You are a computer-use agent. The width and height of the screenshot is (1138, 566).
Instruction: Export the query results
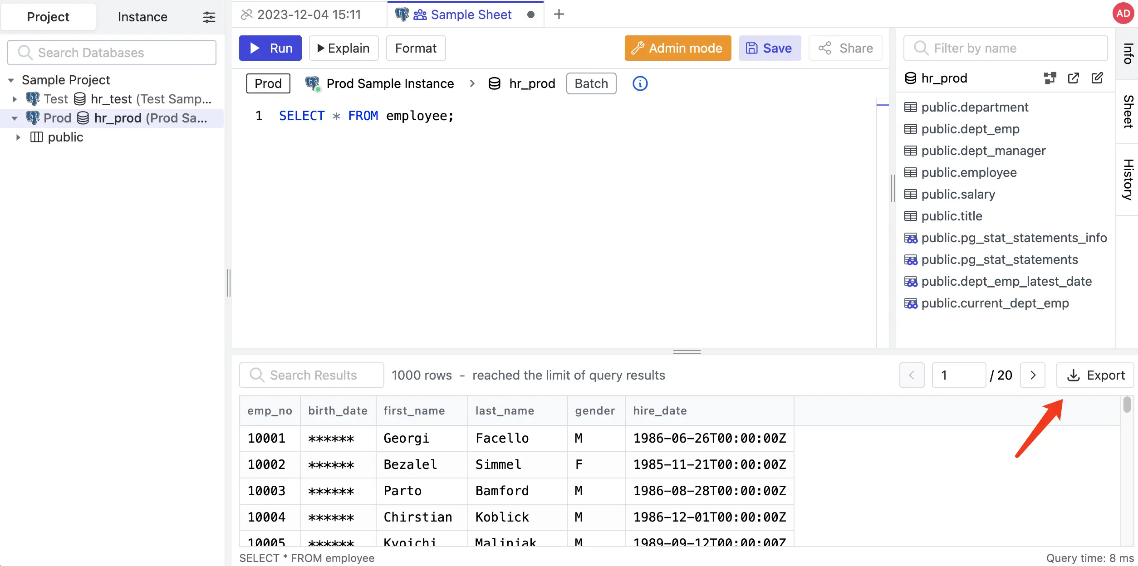tap(1095, 375)
